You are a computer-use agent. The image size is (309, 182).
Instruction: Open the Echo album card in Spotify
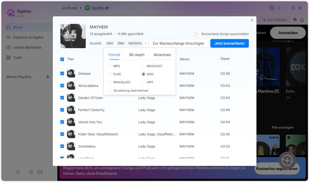[295, 73]
